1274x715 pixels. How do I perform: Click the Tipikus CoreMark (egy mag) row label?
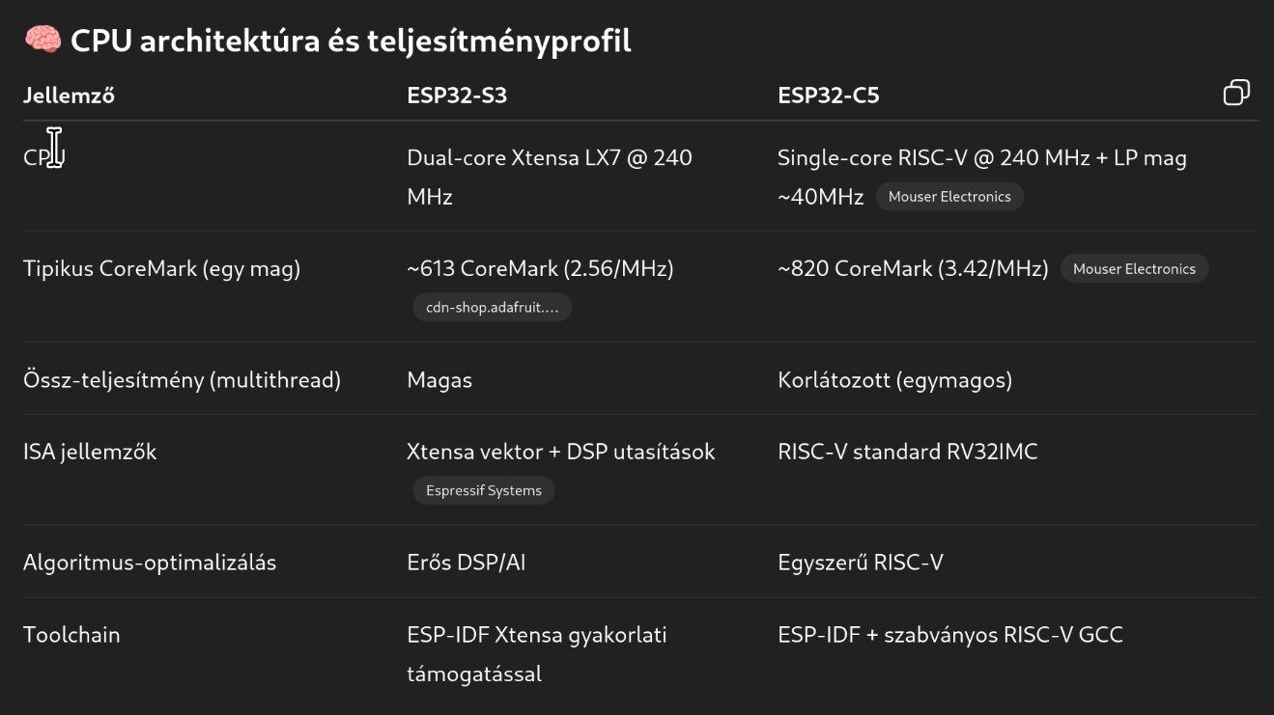click(161, 269)
